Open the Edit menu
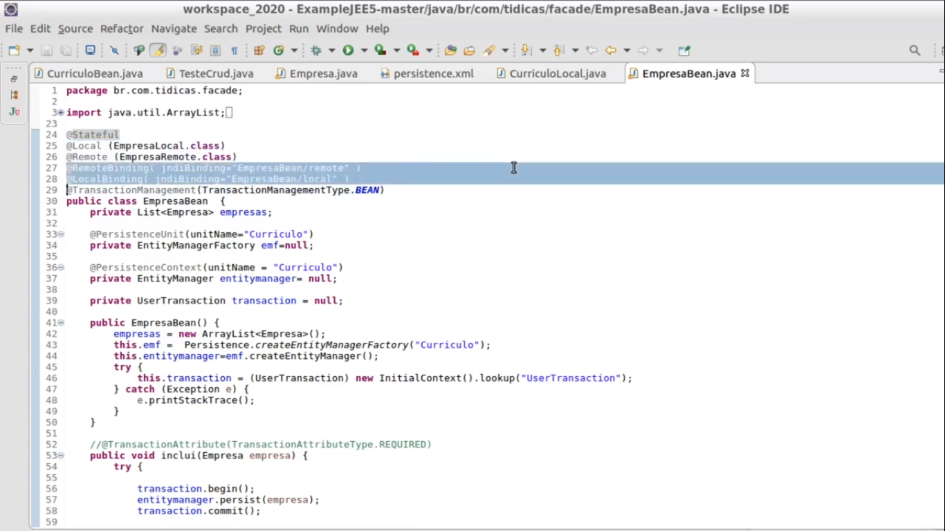Screen dimensions: 945x531 tap(40, 28)
